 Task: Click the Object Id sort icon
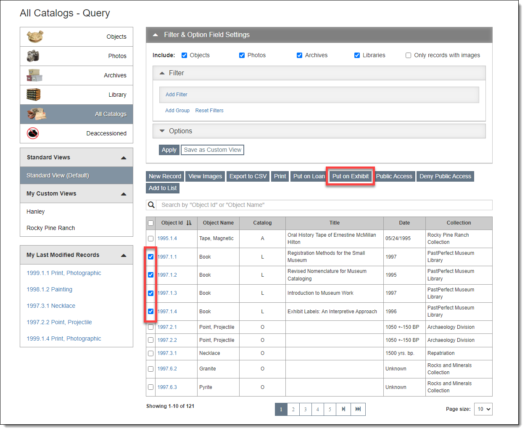pyautogui.click(x=189, y=223)
